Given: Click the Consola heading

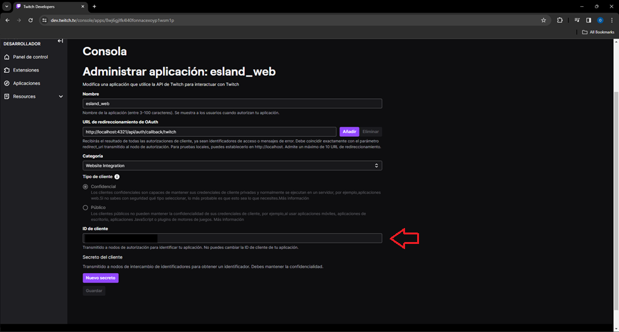Looking at the screenshot, I should pyautogui.click(x=105, y=51).
